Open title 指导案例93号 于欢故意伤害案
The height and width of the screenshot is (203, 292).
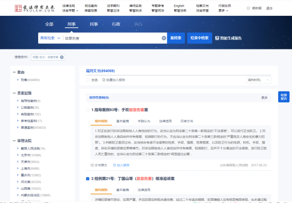(x=120, y=110)
